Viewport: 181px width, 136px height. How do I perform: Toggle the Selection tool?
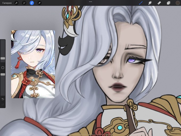point(32,3)
